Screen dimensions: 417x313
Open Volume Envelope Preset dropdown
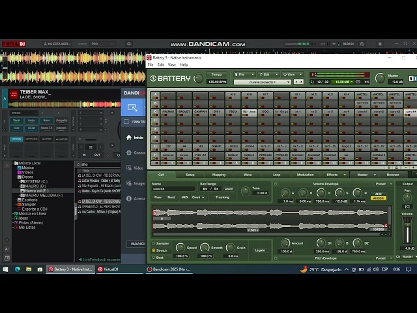[x=384, y=184]
